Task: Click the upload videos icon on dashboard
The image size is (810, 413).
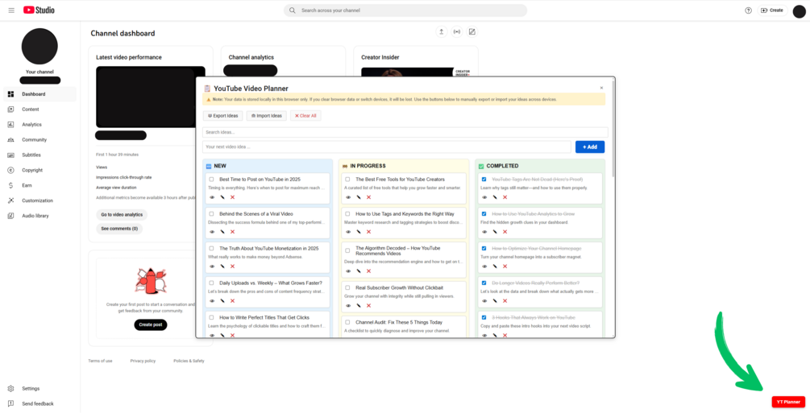Action: [x=441, y=32]
